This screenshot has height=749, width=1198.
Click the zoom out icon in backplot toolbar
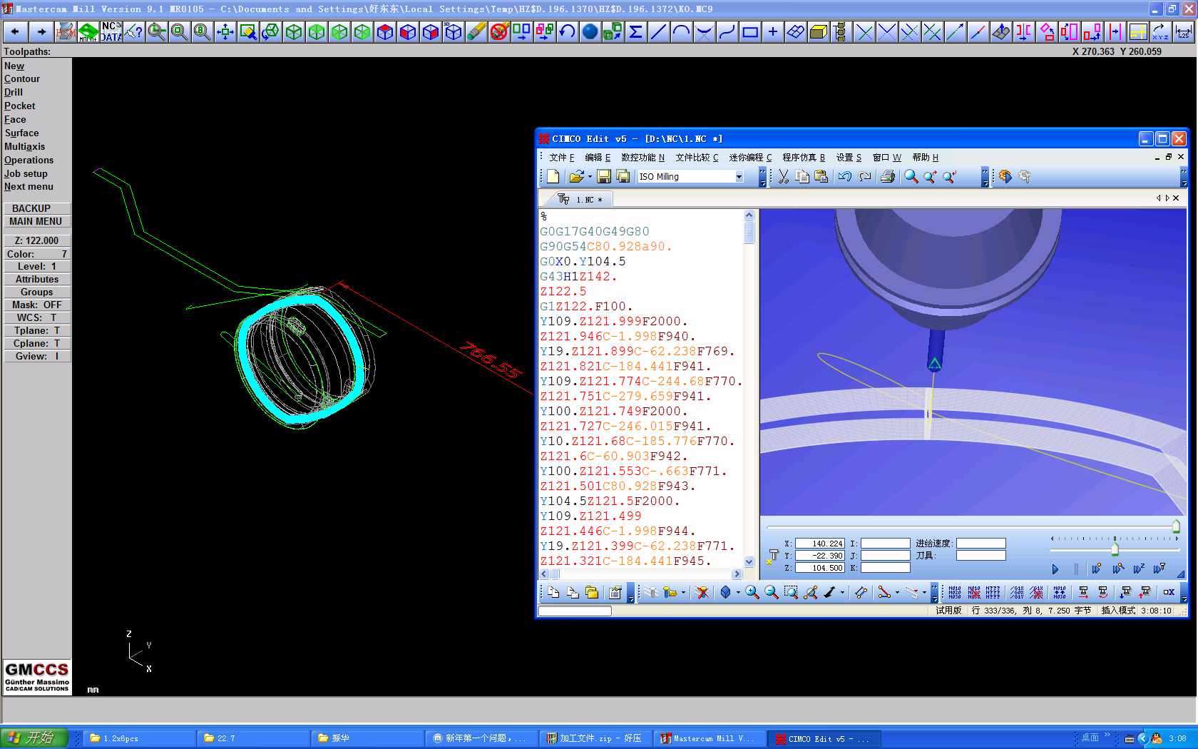coord(771,592)
